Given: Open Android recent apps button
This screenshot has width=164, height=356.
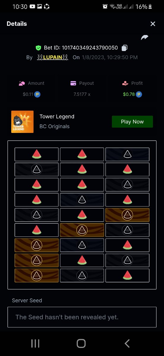Looking at the screenshot, I should (35, 344).
